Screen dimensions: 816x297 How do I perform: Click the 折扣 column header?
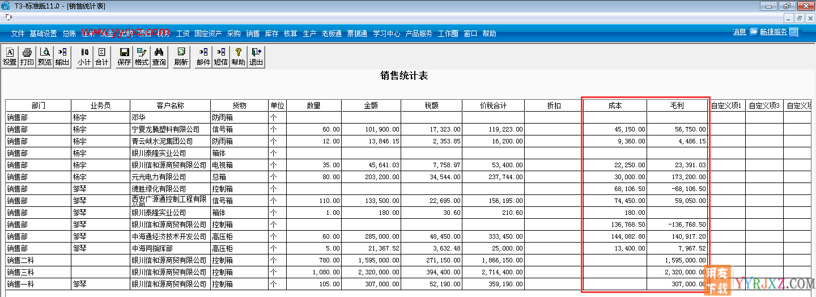tap(554, 105)
